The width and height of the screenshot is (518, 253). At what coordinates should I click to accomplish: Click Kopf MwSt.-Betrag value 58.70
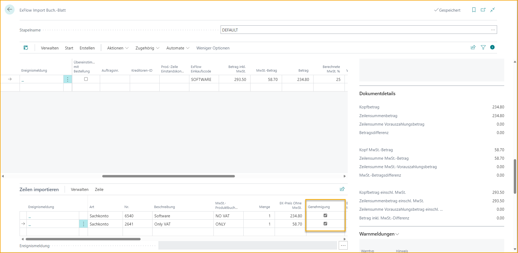[x=499, y=150]
